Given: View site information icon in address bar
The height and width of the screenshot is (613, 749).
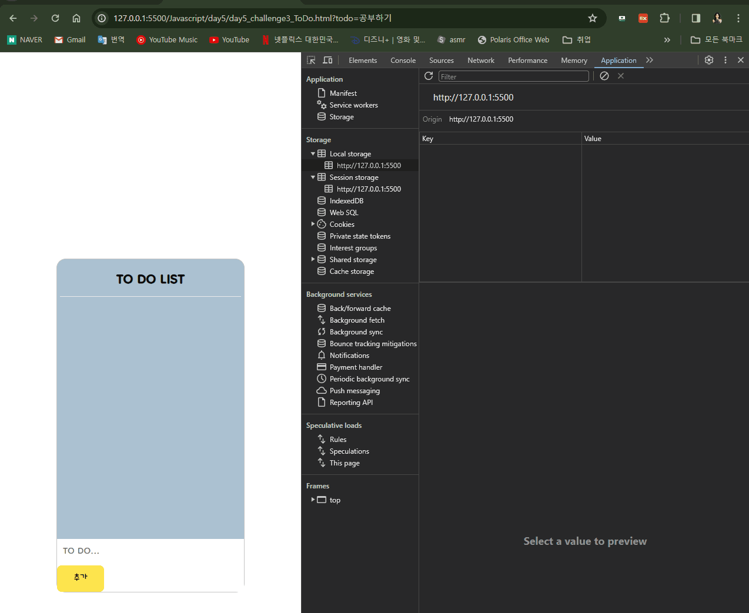Looking at the screenshot, I should coord(102,18).
